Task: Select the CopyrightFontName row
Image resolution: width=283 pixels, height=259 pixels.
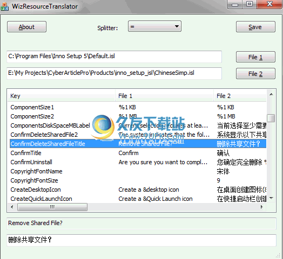Action: 138,171
